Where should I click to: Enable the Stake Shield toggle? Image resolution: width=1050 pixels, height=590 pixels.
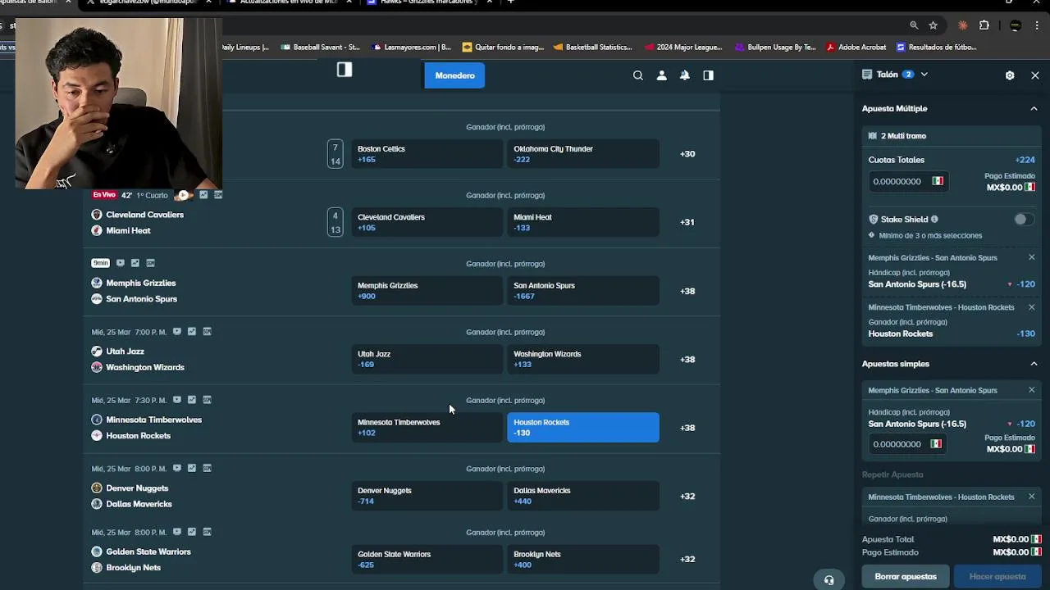(x=1023, y=219)
